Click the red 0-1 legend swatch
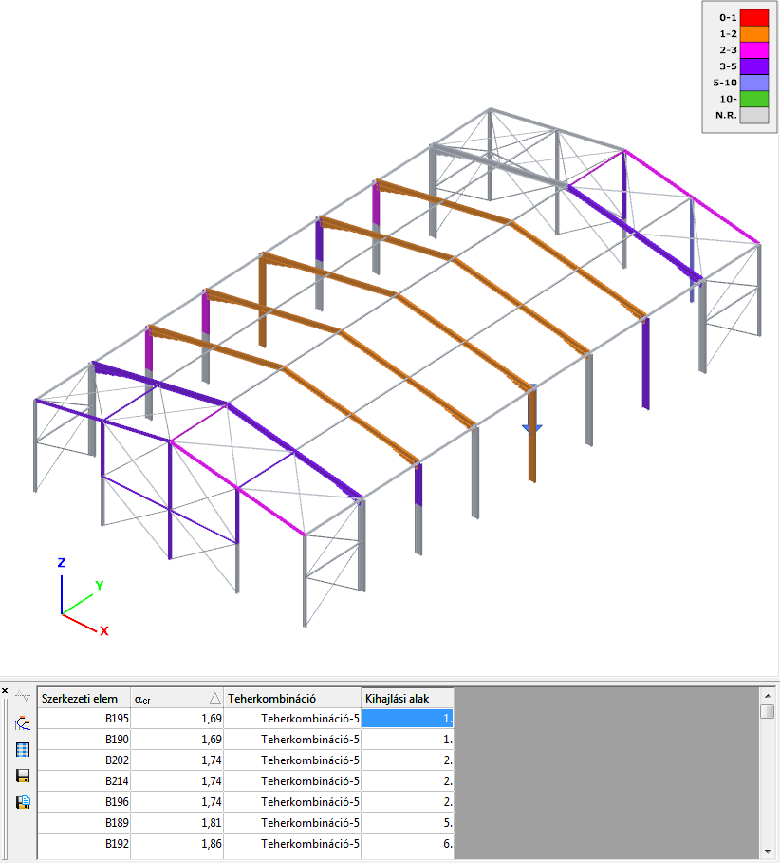780x863 pixels. coord(753,18)
